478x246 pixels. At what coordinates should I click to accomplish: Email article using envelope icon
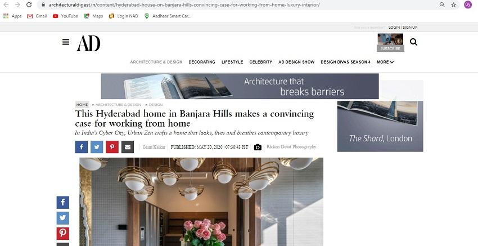(x=128, y=147)
